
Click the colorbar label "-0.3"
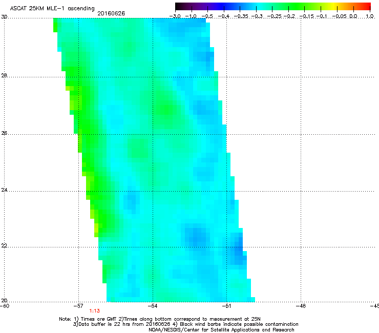click(x=257, y=16)
